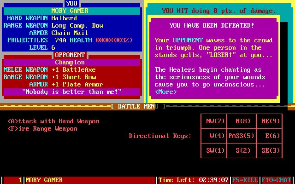
Task: Click the W(4) direction cell
Action: [x=214, y=136]
